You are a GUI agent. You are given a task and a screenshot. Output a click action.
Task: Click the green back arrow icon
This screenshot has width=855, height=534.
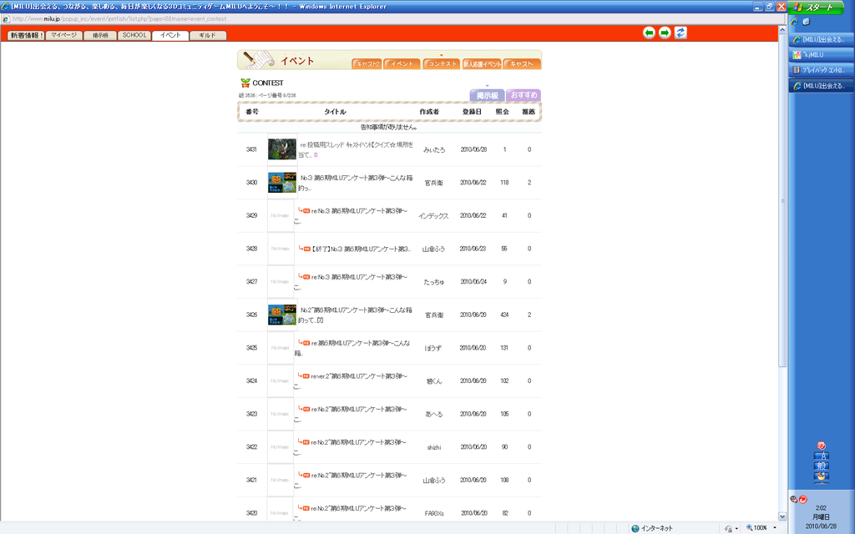(x=649, y=33)
